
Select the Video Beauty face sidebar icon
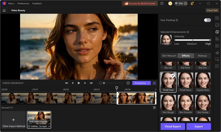pos(217,32)
